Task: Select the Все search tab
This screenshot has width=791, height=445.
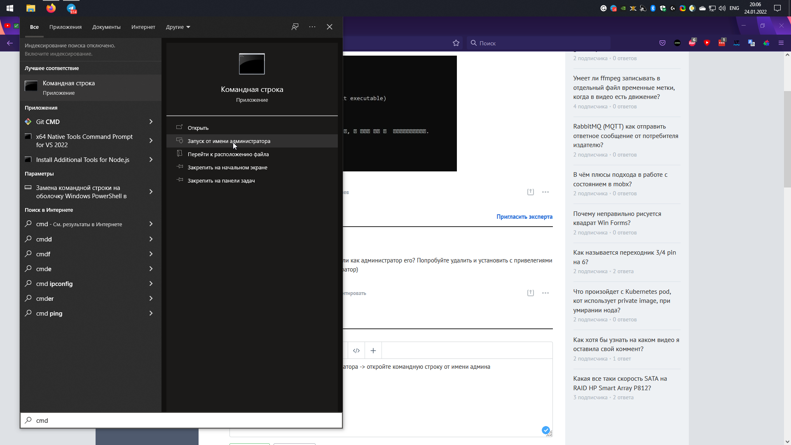Action: (34, 27)
